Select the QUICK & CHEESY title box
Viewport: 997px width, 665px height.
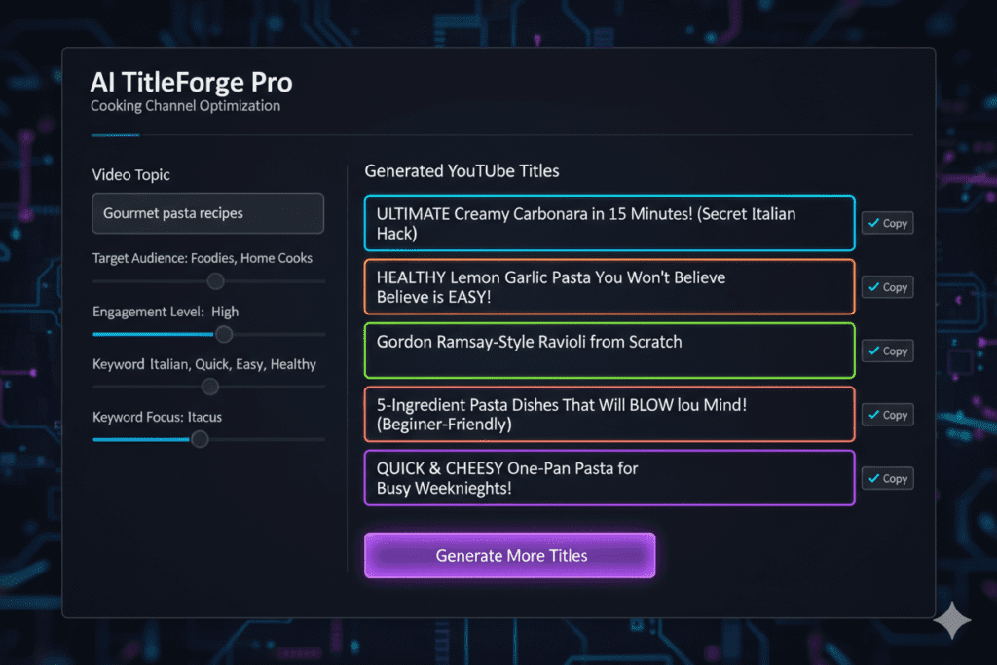coord(609,478)
